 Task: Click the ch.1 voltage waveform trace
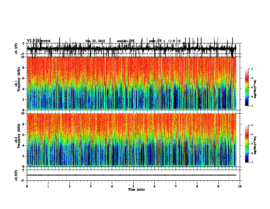[131, 48]
